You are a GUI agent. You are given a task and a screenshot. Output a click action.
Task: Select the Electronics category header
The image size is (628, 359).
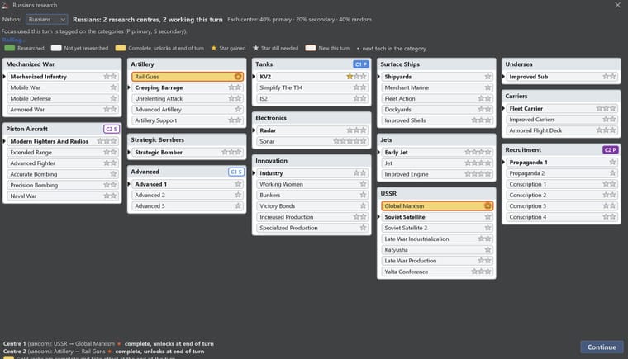point(312,118)
